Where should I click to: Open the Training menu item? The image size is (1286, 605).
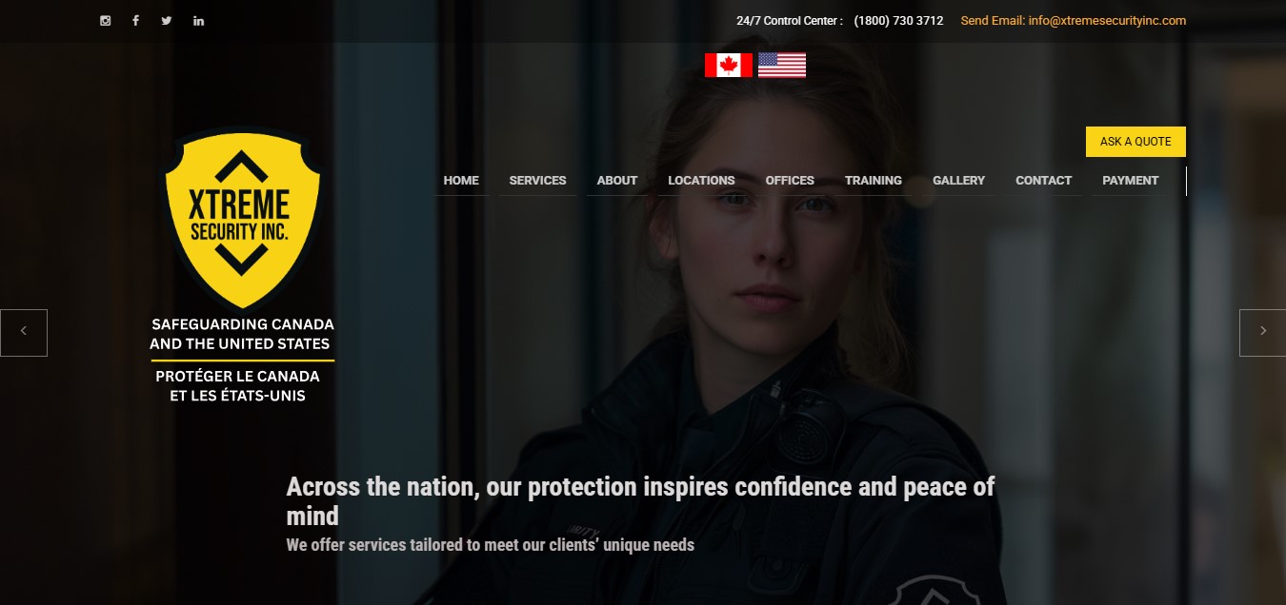pos(874,181)
